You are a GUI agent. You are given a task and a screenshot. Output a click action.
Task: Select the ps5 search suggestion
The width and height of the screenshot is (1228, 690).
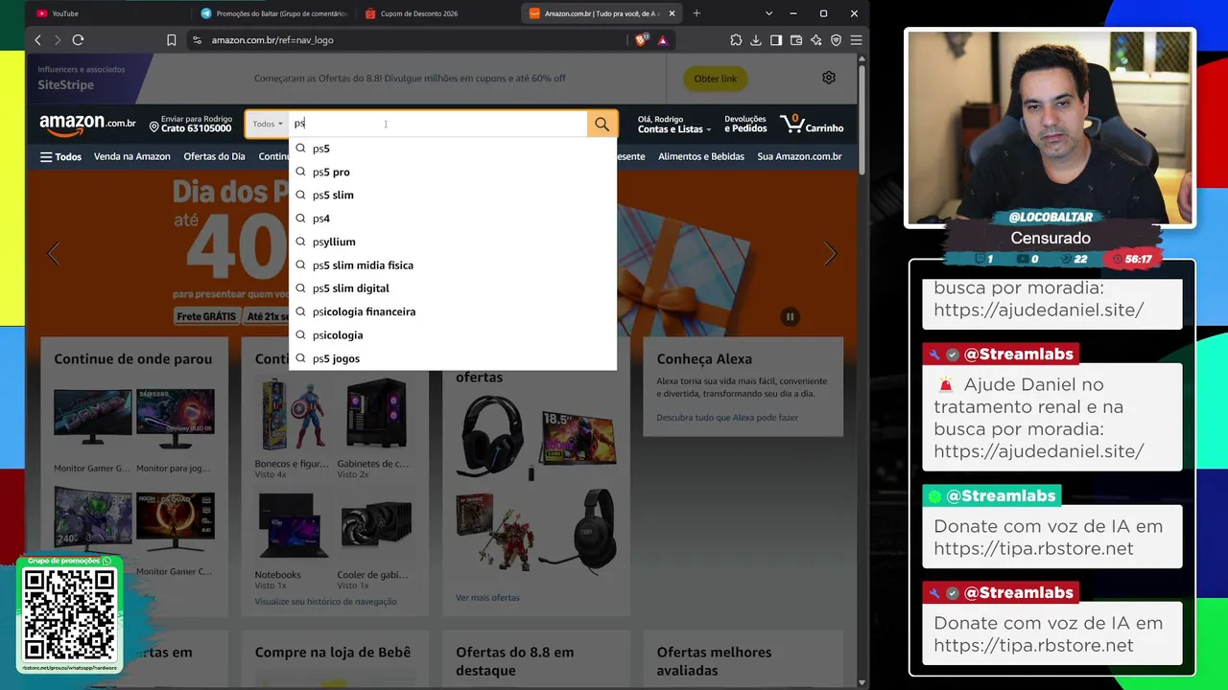[x=453, y=149]
